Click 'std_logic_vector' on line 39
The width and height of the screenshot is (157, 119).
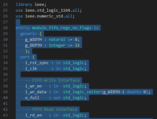(x=82, y=92)
